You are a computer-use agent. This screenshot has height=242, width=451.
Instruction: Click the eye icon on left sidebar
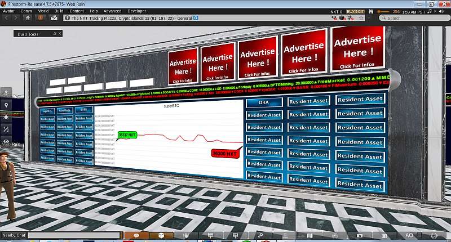click(6, 141)
